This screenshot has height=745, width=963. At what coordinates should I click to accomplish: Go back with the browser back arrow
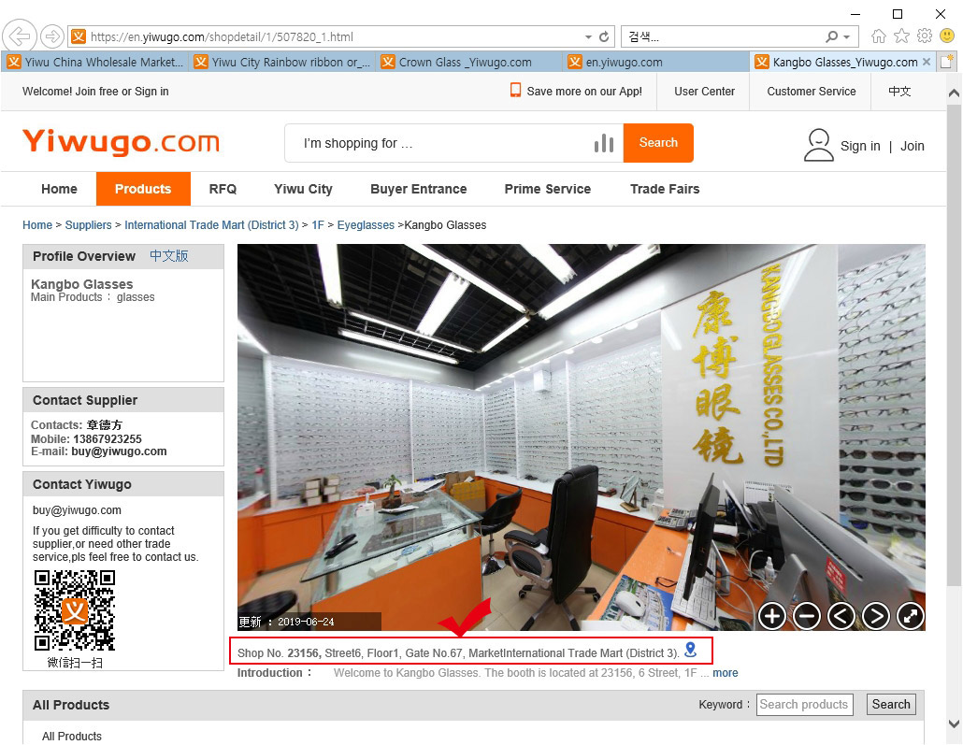tap(19, 36)
